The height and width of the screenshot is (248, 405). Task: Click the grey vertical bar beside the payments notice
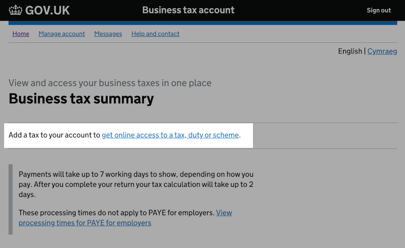[10, 199]
